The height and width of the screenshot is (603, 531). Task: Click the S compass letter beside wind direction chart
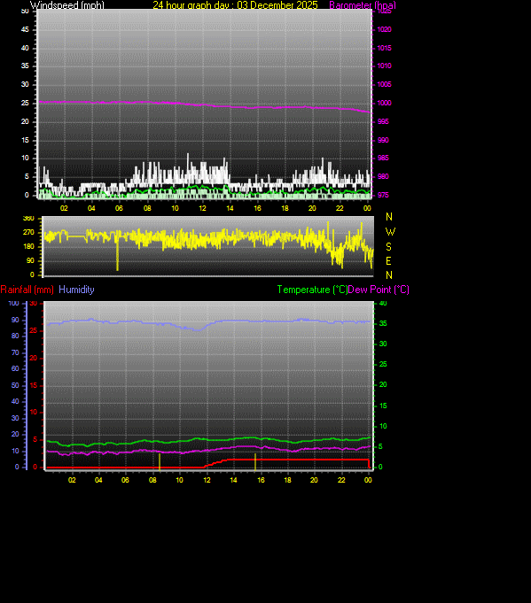point(388,246)
